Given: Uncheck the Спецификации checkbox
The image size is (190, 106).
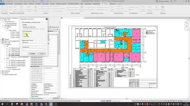Looking at the screenshot, I should [23, 31].
